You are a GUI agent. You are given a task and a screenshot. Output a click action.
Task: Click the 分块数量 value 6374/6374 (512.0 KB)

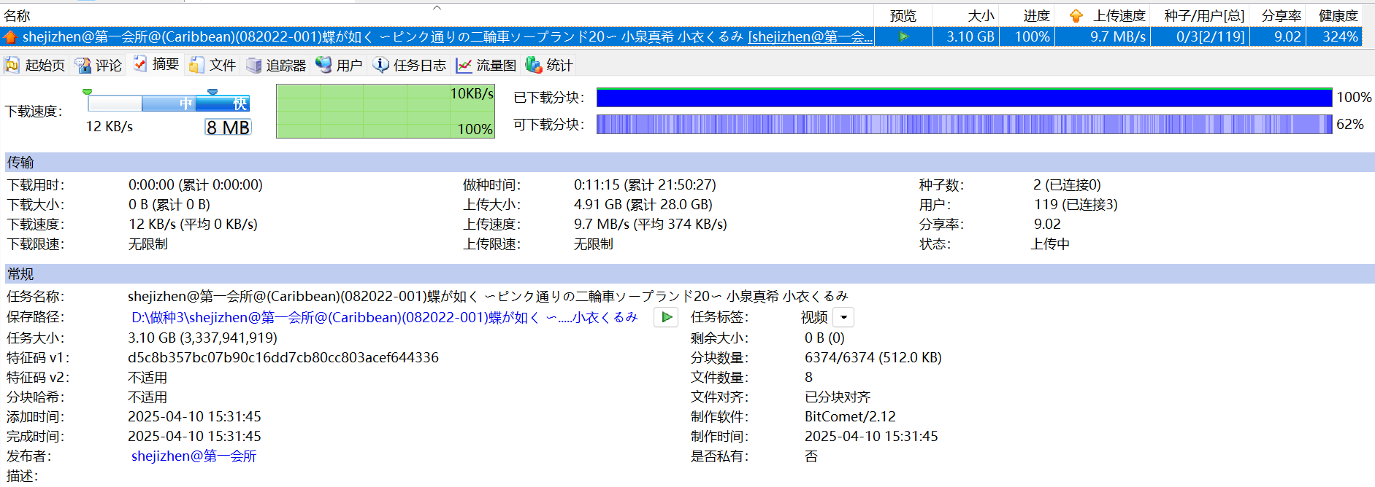(x=873, y=357)
